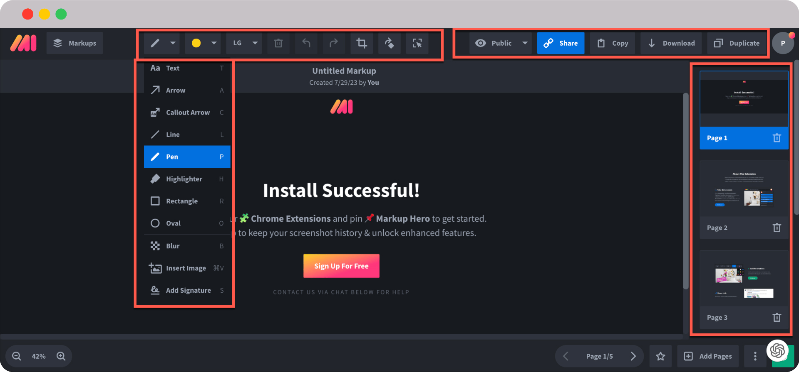799x372 pixels.
Task: Click the toolbar trash delete icon
Action: pyautogui.click(x=278, y=43)
